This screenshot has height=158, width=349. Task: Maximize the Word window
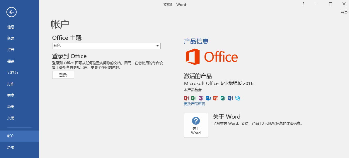331,4
